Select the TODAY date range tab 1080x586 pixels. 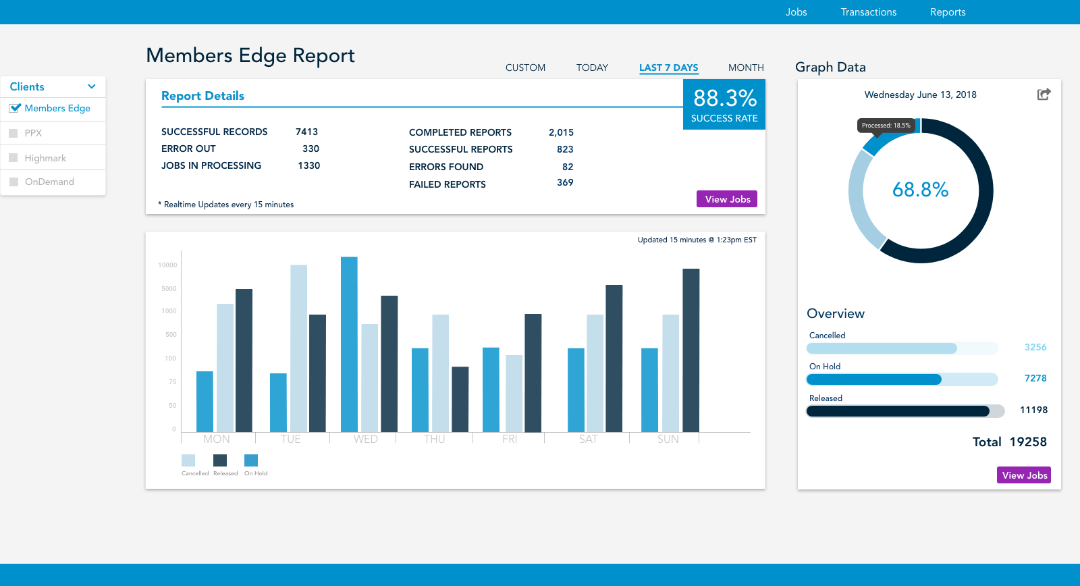592,68
